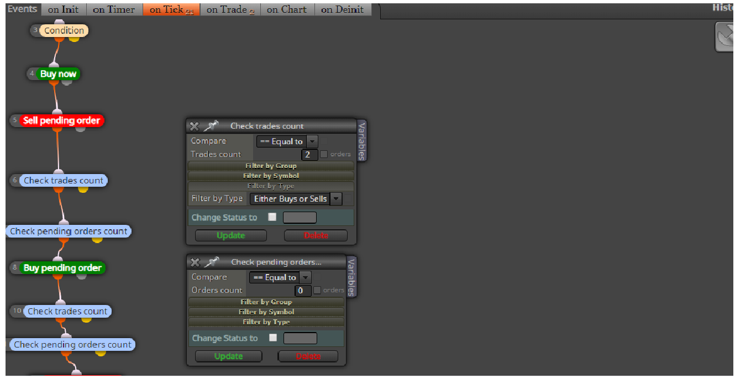Click orange output port under Buy pending order block
The width and height of the screenshot is (735, 379).
(57, 276)
